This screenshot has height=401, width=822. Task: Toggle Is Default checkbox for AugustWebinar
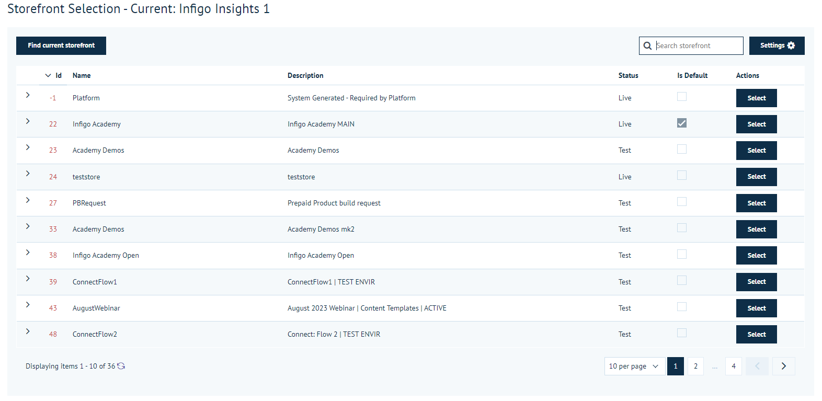pyautogui.click(x=682, y=306)
